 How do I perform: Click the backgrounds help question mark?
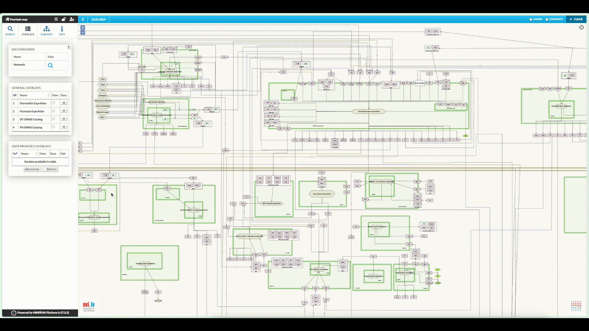[69, 47]
